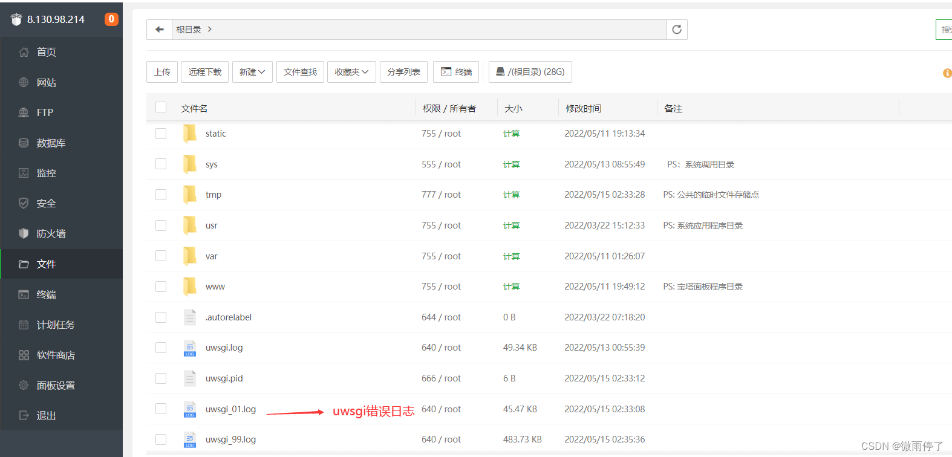The height and width of the screenshot is (457, 952).
Task: Click the www folder icon
Action: [x=190, y=287]
